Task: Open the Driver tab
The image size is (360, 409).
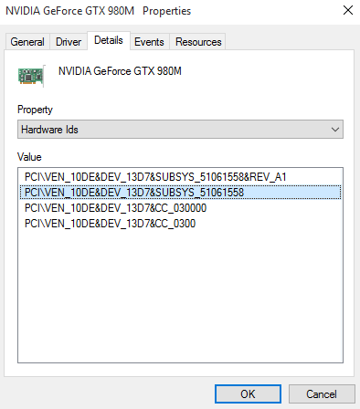Action: coord(69,42)
